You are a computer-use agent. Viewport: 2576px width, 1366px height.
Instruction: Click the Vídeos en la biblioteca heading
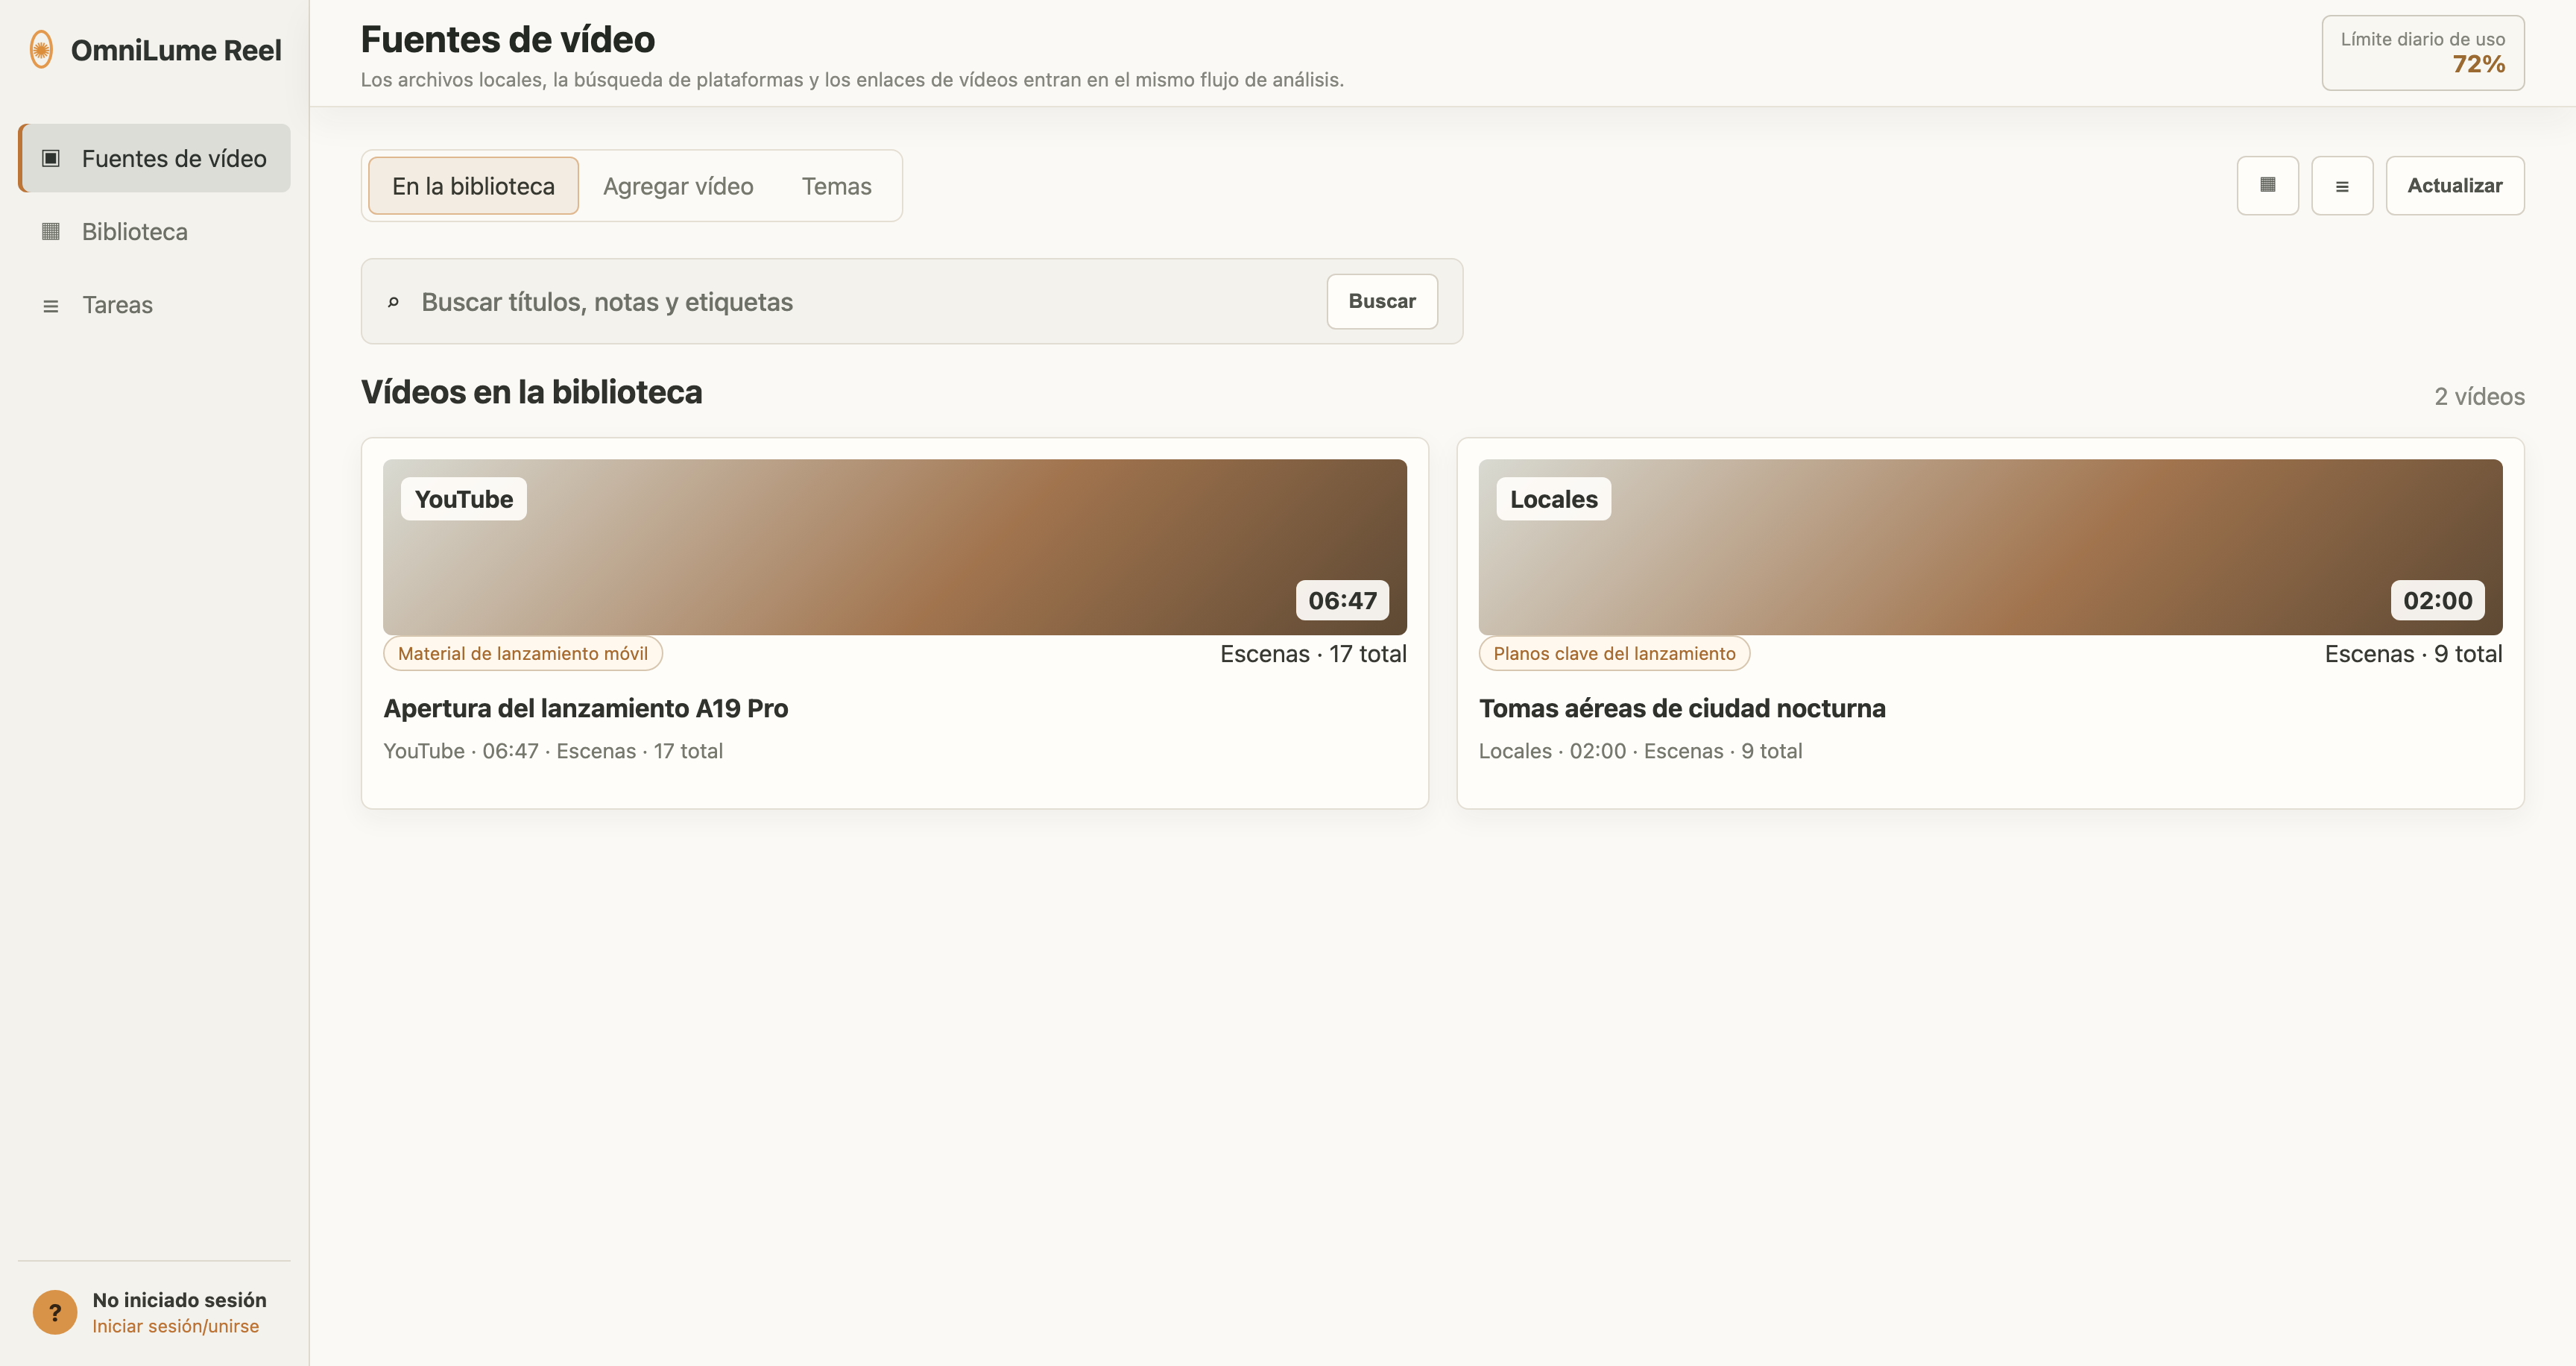(532, 392)
